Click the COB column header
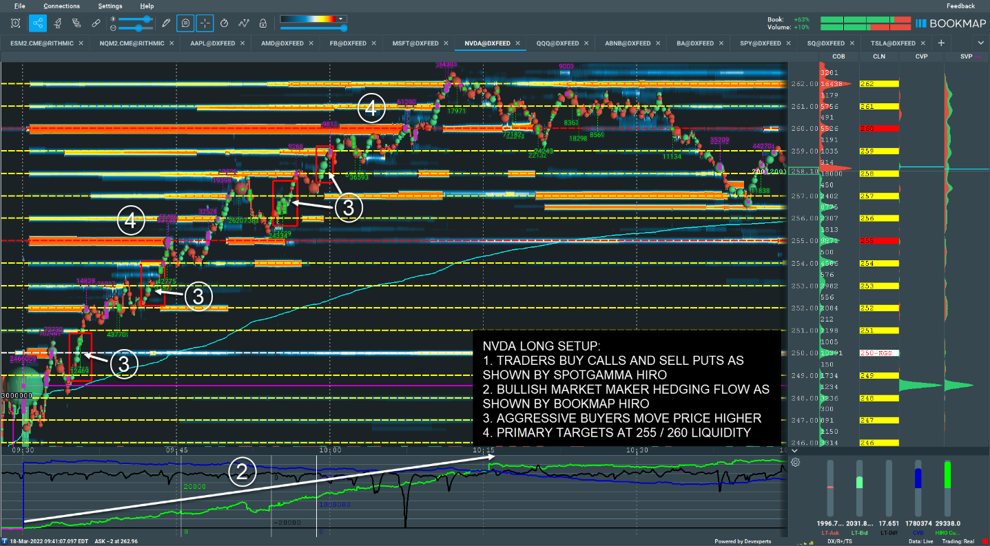 [x=838, y=56]
